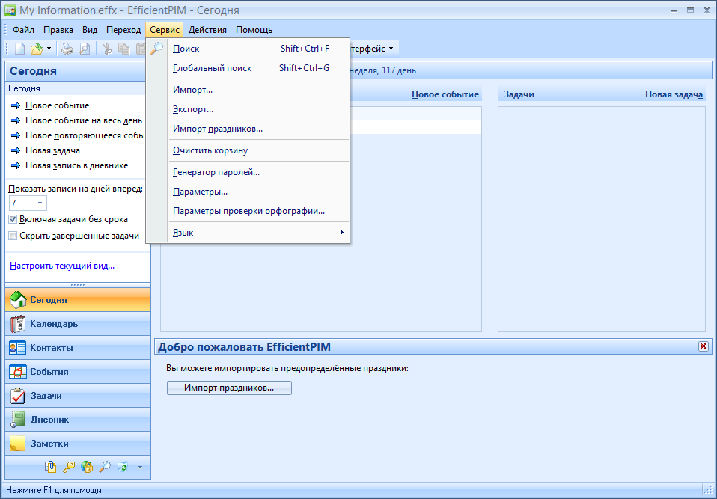
Task: Open the Вид menu
Action: [x=90, y=30]
